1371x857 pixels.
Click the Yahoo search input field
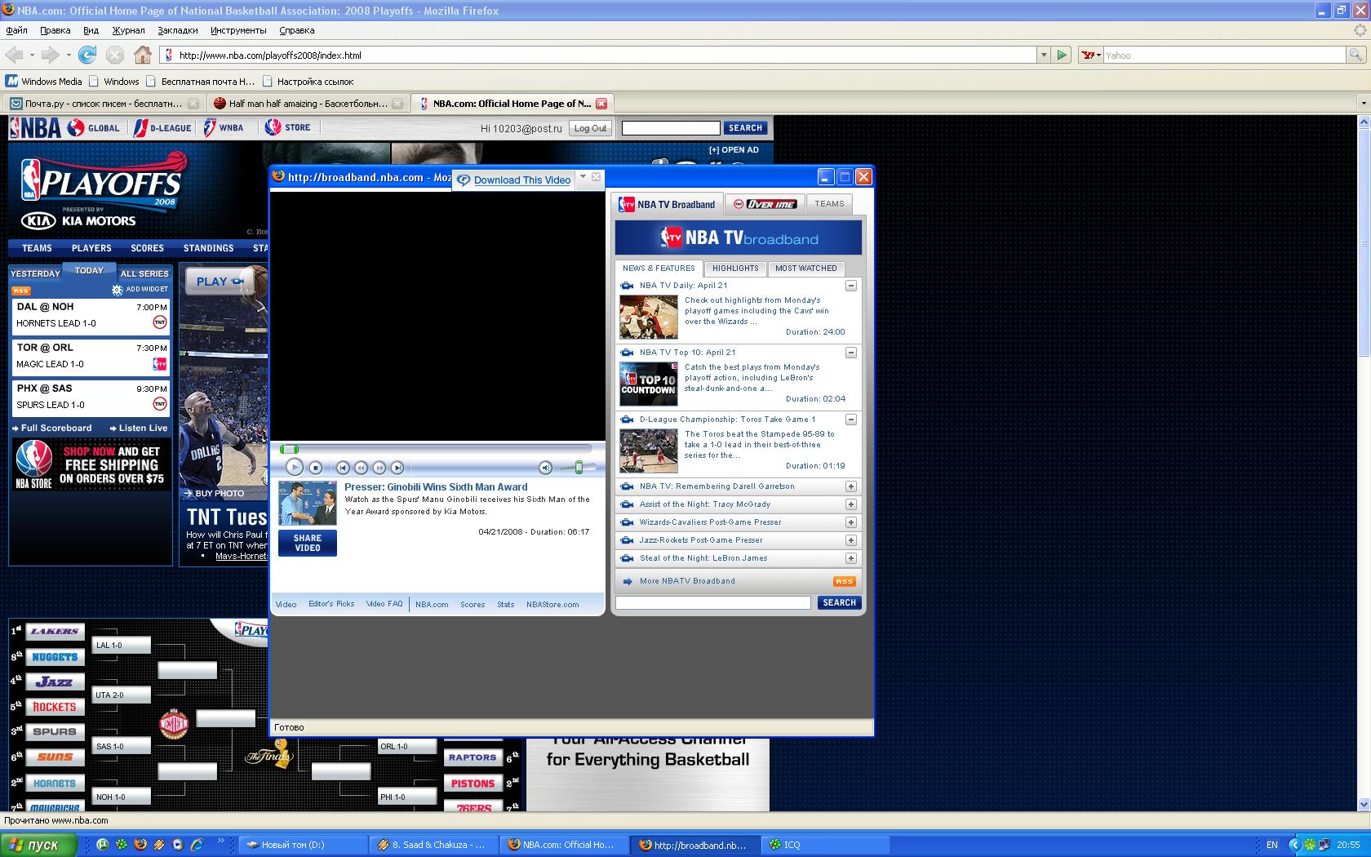pos(1223,55)
